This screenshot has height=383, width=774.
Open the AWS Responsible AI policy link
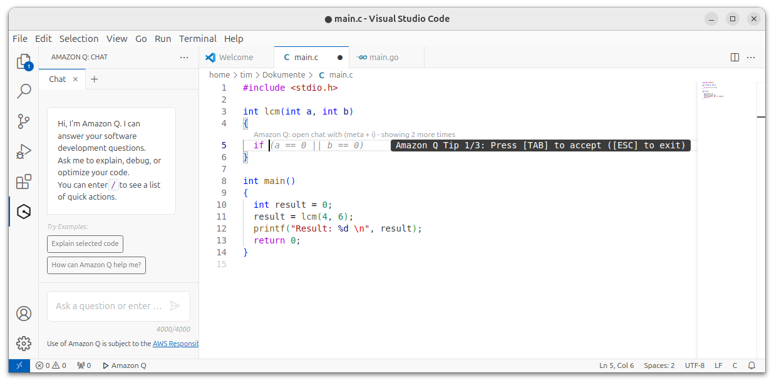[175, 344]
